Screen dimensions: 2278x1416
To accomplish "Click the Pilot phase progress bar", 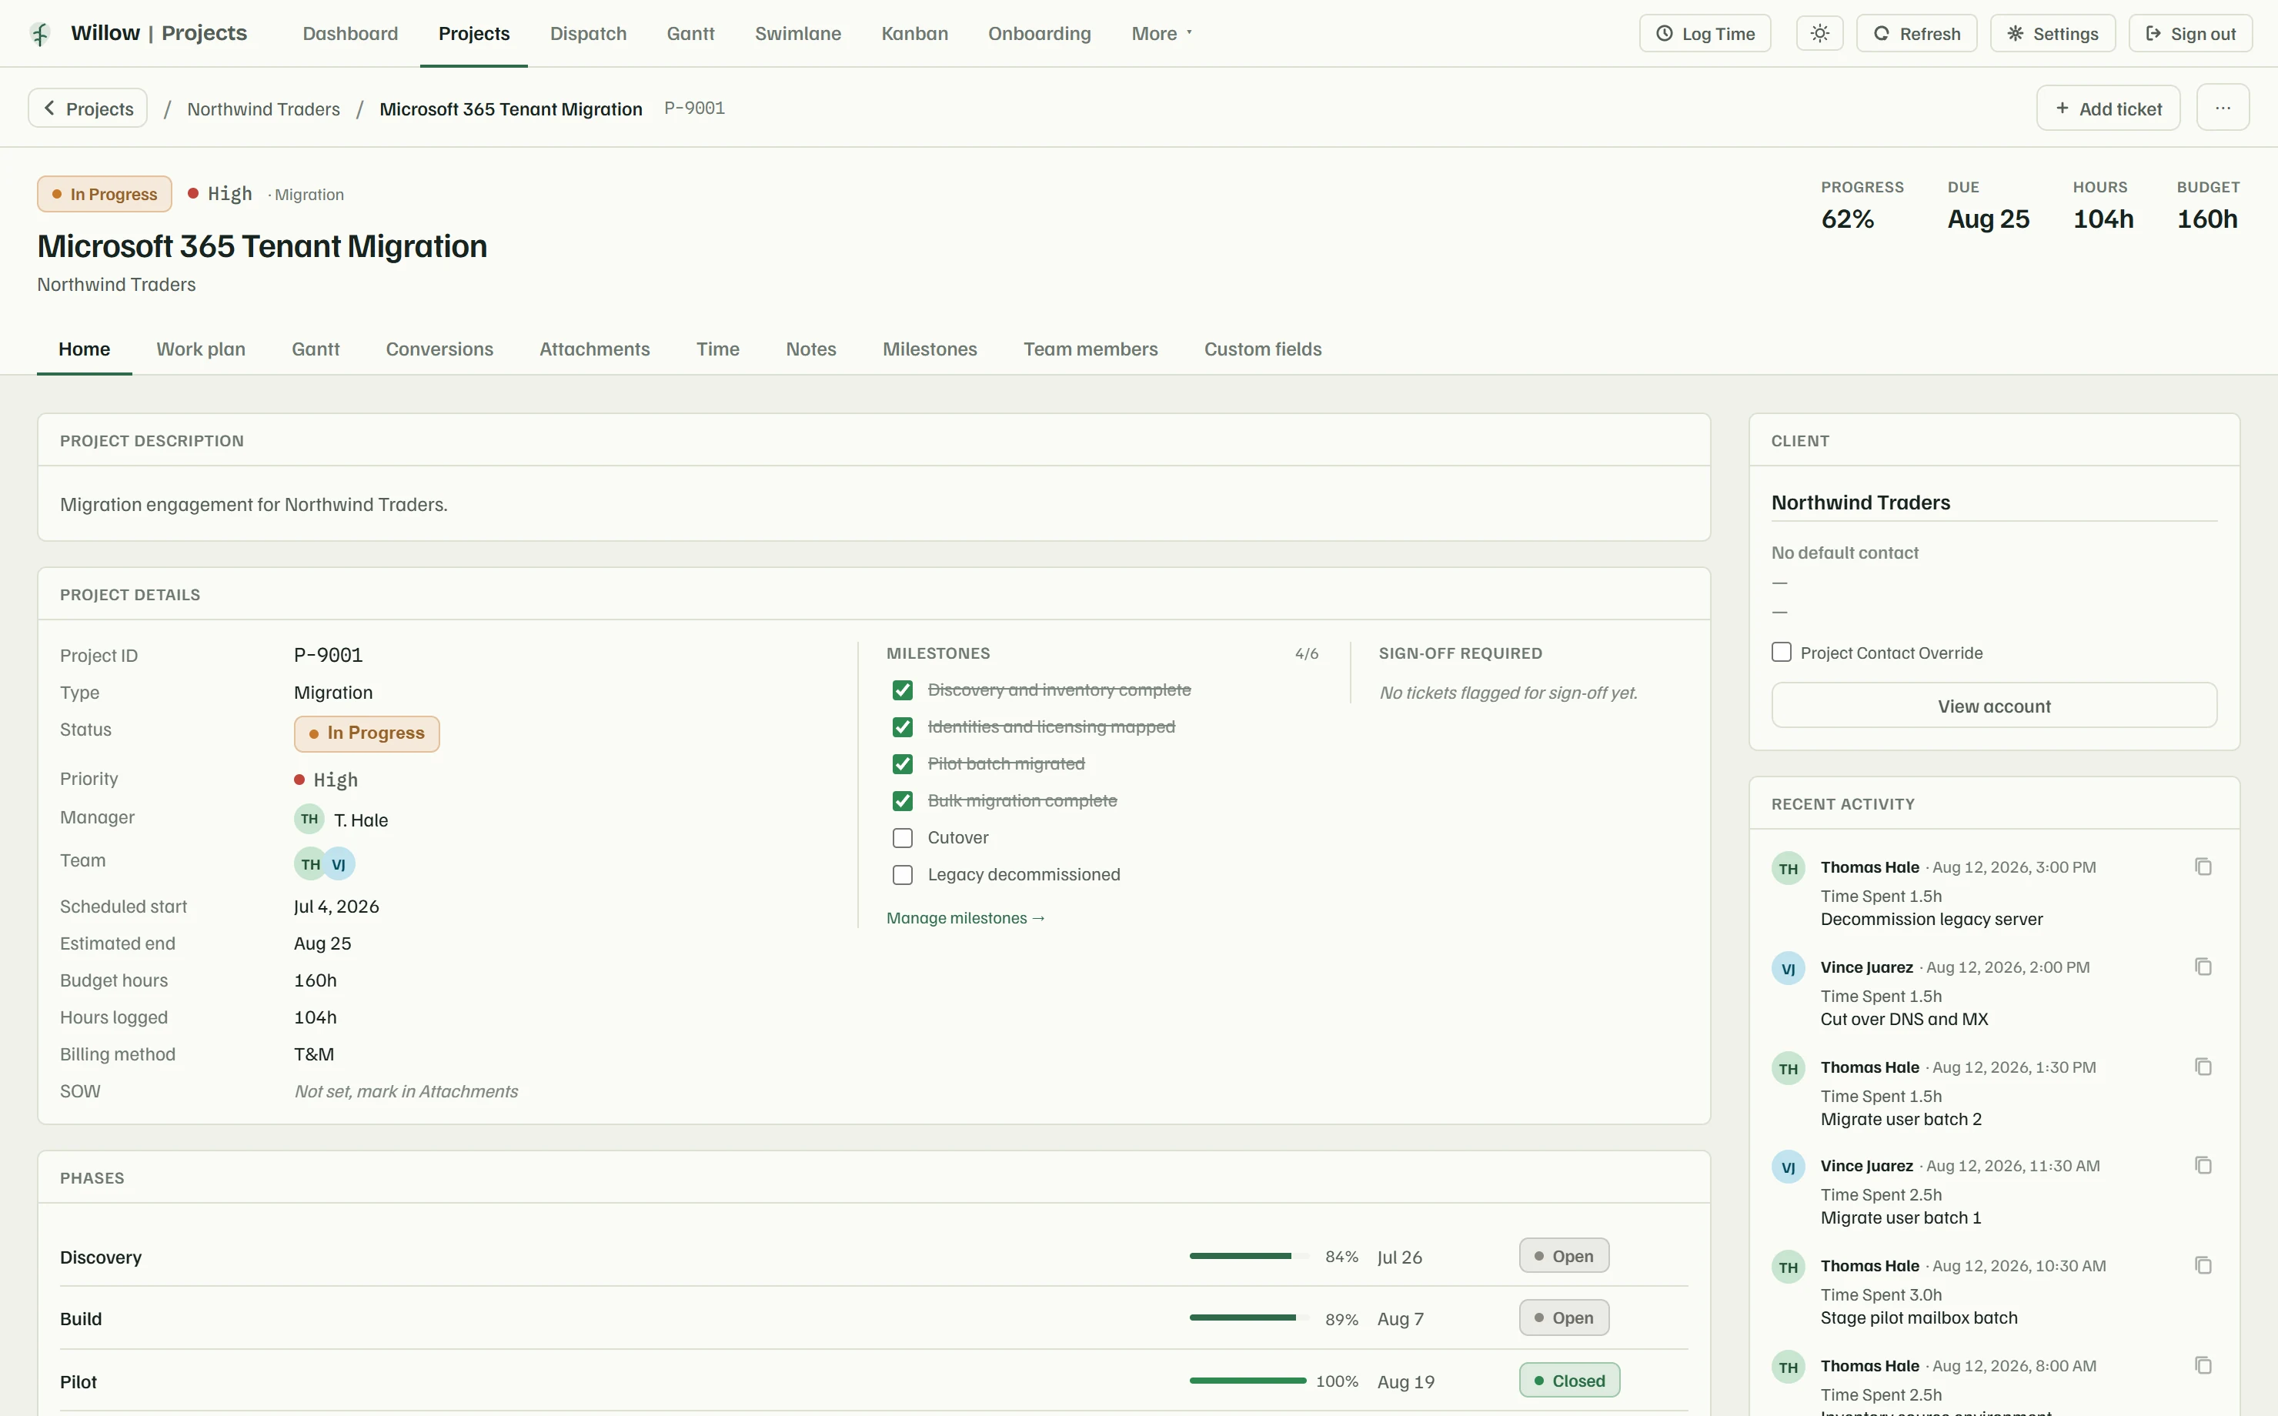I will 1248,1381.
